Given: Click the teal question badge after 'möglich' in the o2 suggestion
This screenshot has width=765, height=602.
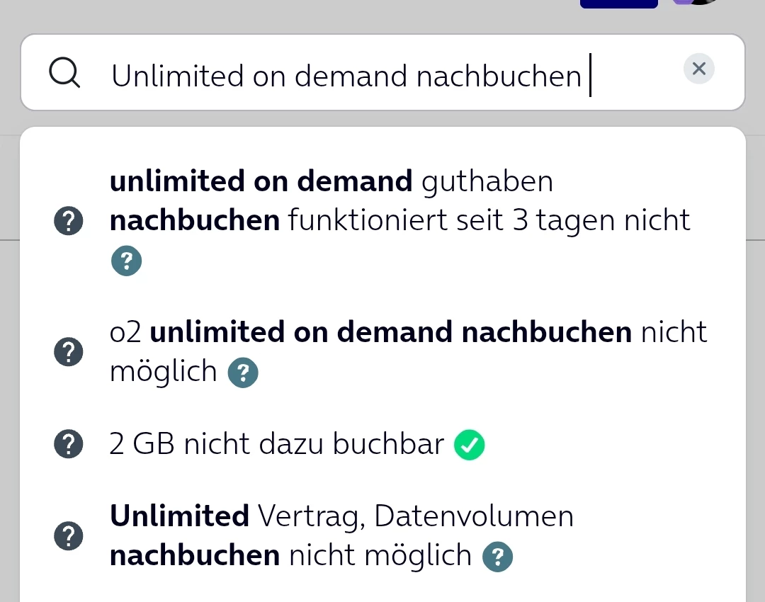Looking at the screenshot, I should pyautogui.click(x=243, y=373).
